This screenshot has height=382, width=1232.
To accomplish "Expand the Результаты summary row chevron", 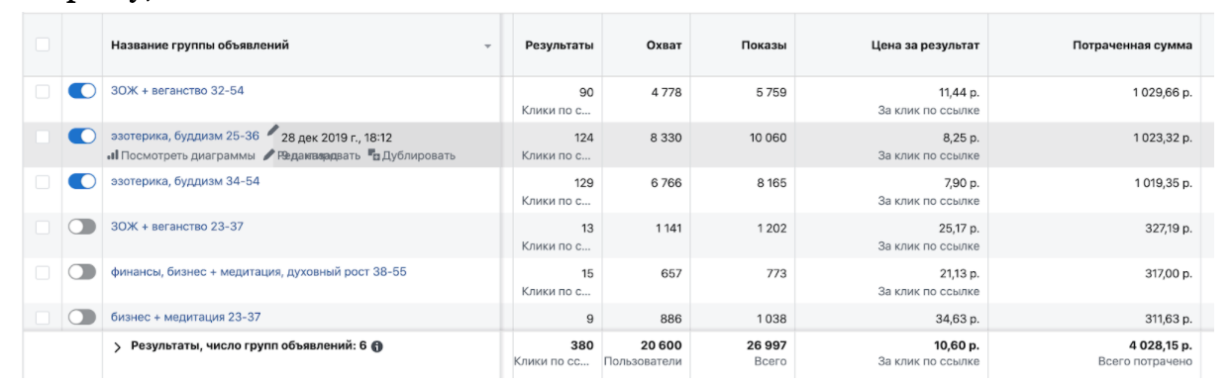I will click(117, 346).
